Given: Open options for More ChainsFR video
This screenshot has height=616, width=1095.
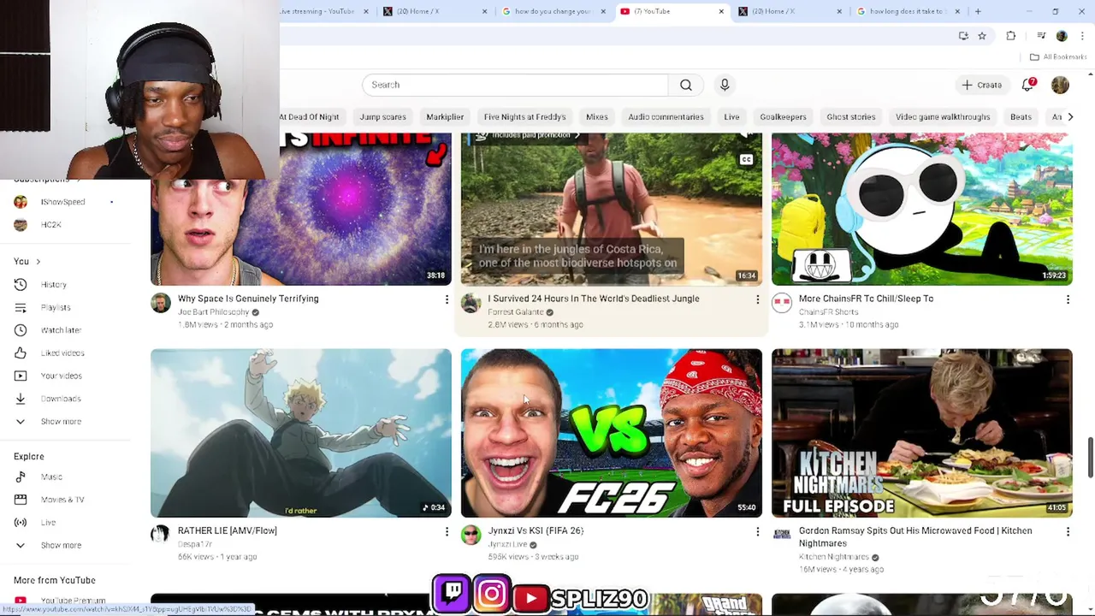Looking at the screenshot, I should (1068, 299).
